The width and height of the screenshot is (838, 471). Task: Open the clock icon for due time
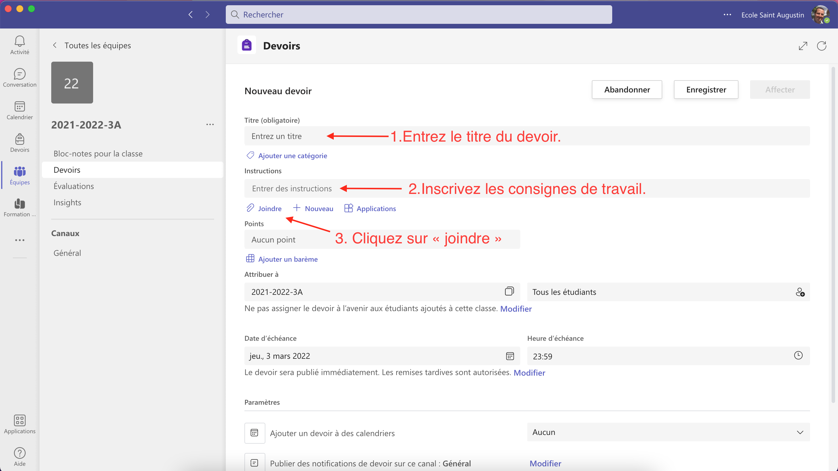point(798,355)
